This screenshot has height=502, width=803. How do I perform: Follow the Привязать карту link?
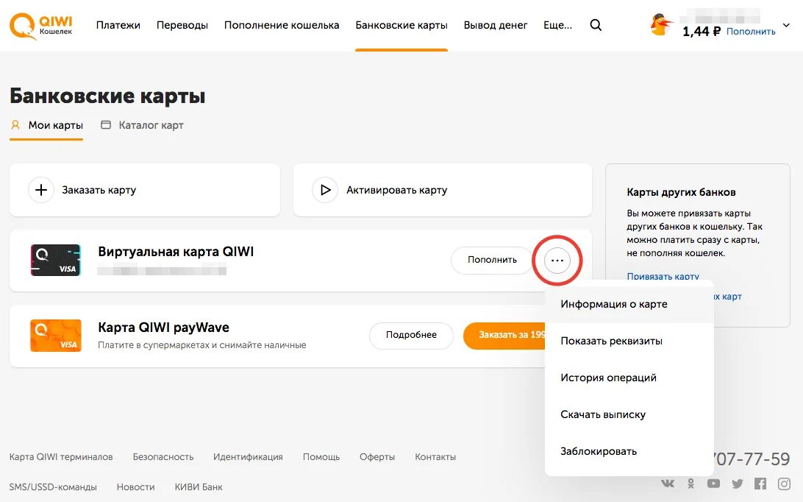[x=663, y=276]
